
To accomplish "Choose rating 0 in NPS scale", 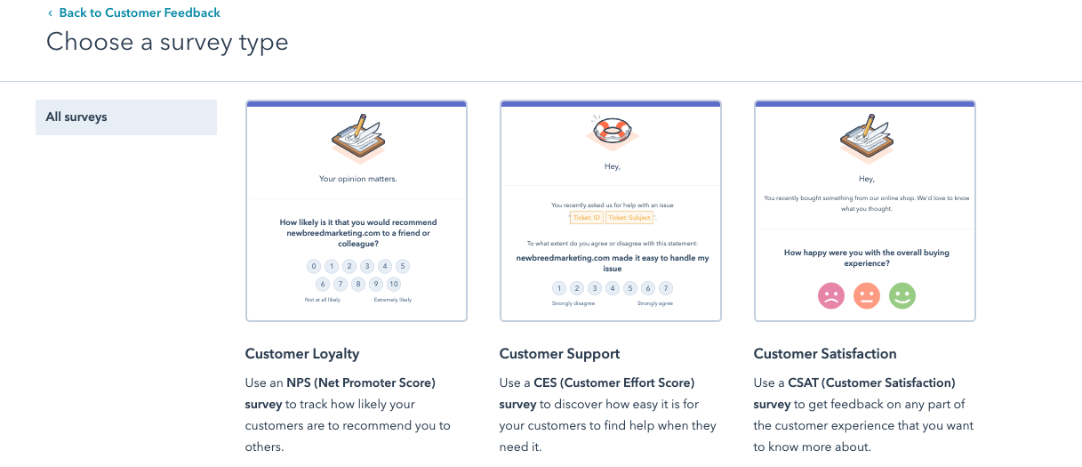I will [313, 266].
